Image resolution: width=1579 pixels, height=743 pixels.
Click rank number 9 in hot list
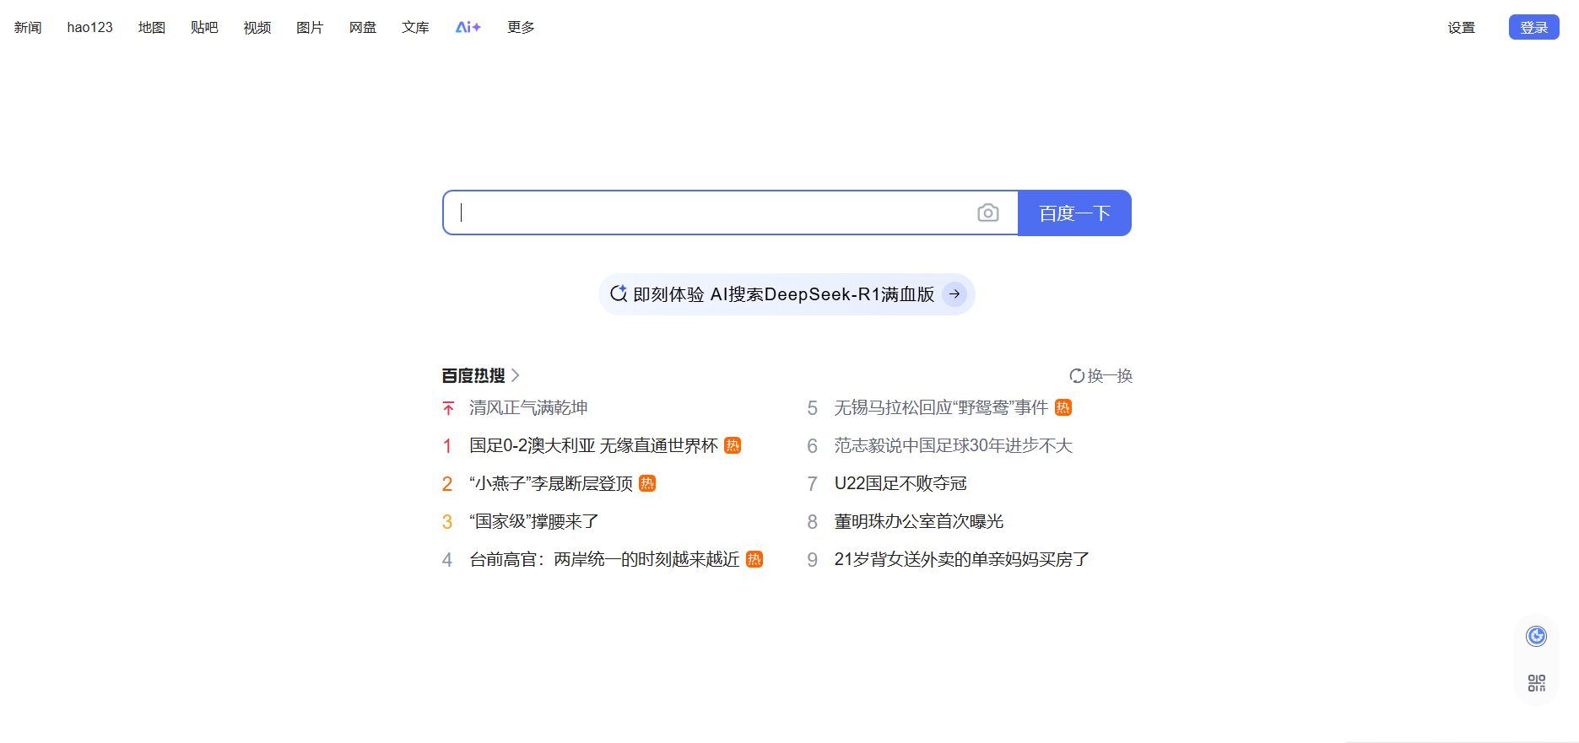click(x=812, y=560)
